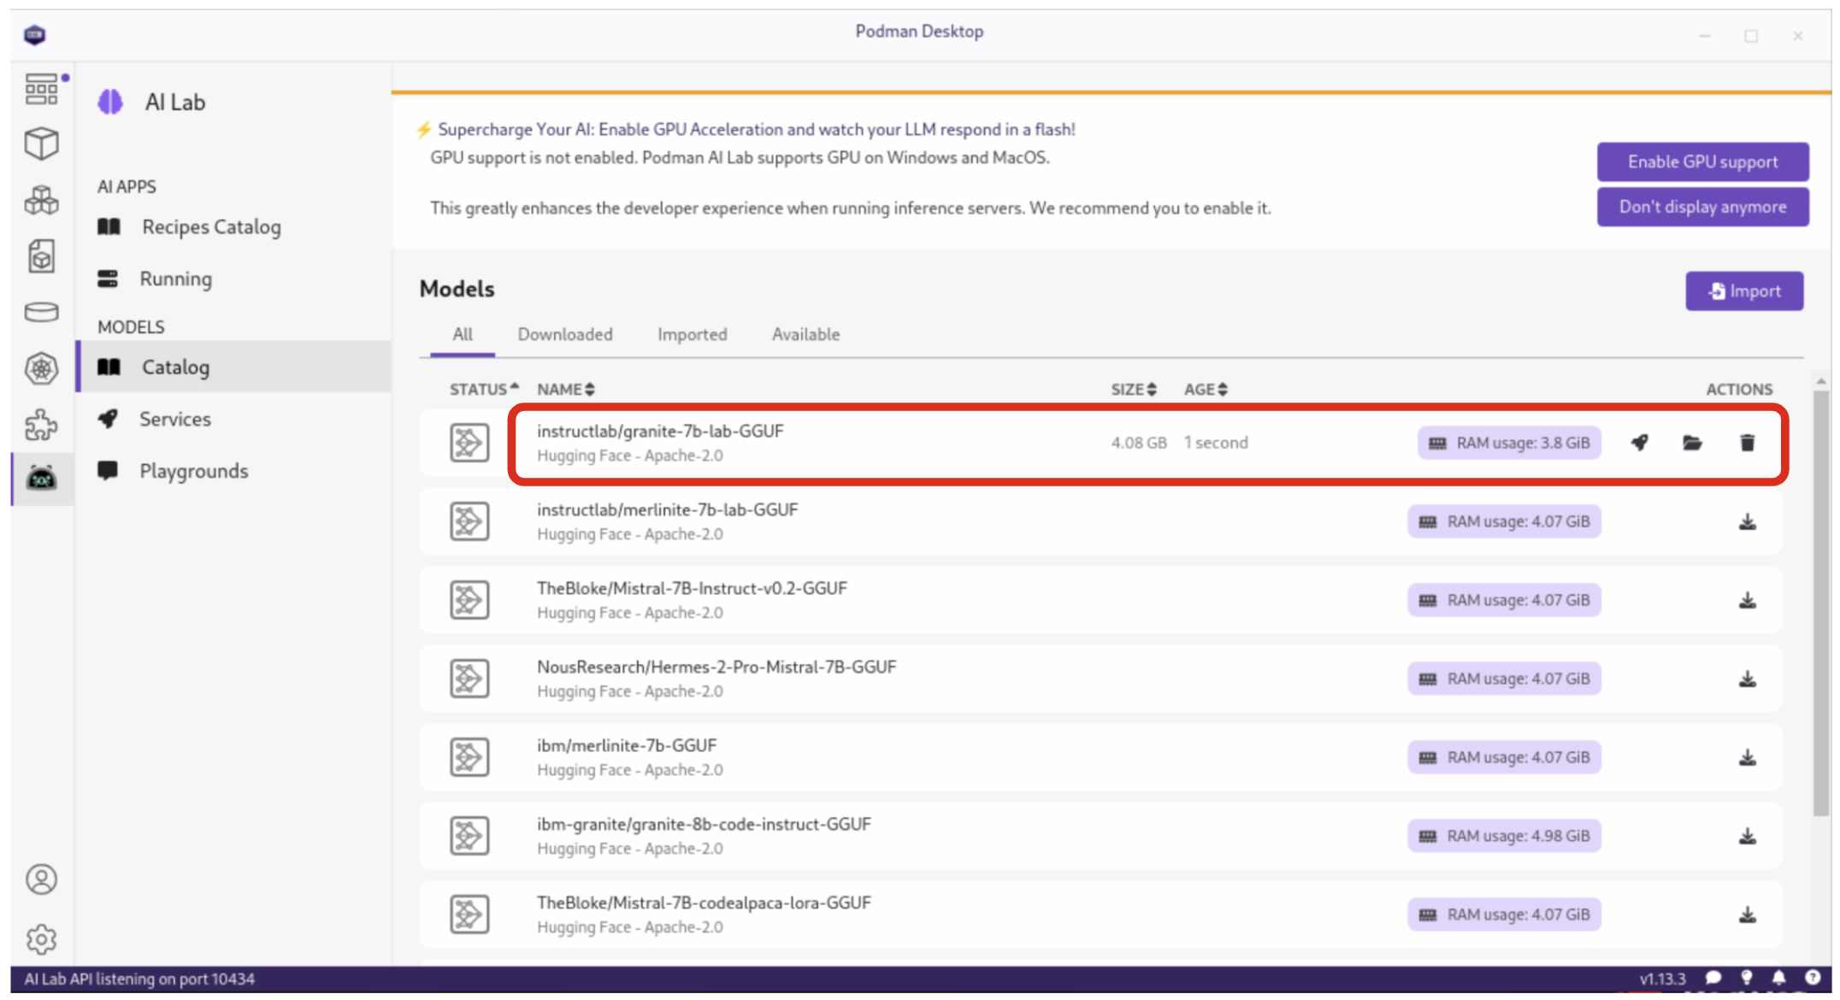Switch to the Available models tab
The image size is (1840, 1000).
(805, 335)
